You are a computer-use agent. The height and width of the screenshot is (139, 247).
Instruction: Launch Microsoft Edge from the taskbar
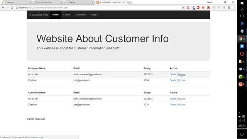point(242,24)
